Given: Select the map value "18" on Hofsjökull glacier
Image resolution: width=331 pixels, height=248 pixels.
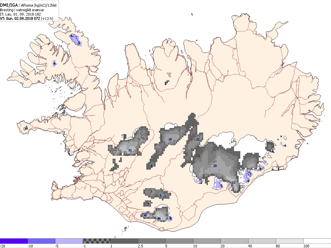Looking at the screenshot, I should [x=170, y=140].
